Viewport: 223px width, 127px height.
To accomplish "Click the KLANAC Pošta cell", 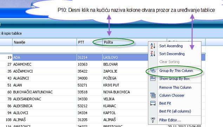I will point(125,106).
